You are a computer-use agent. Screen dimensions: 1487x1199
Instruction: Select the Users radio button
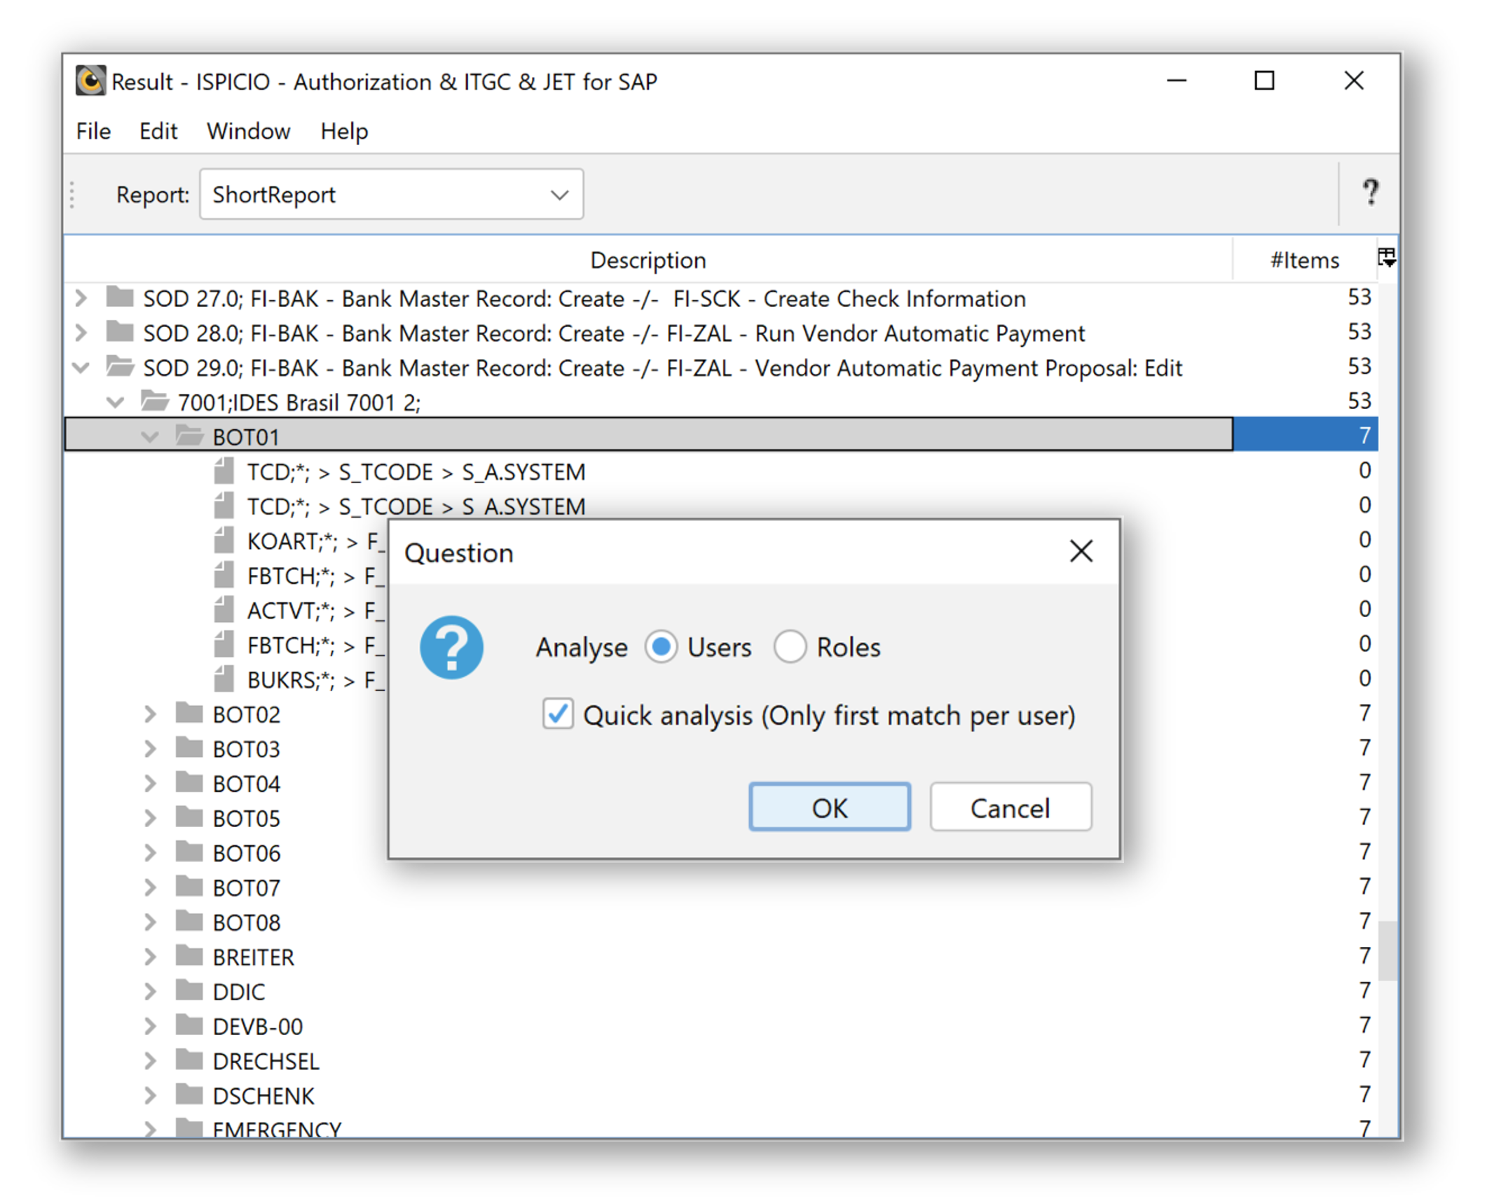(661, 647)
